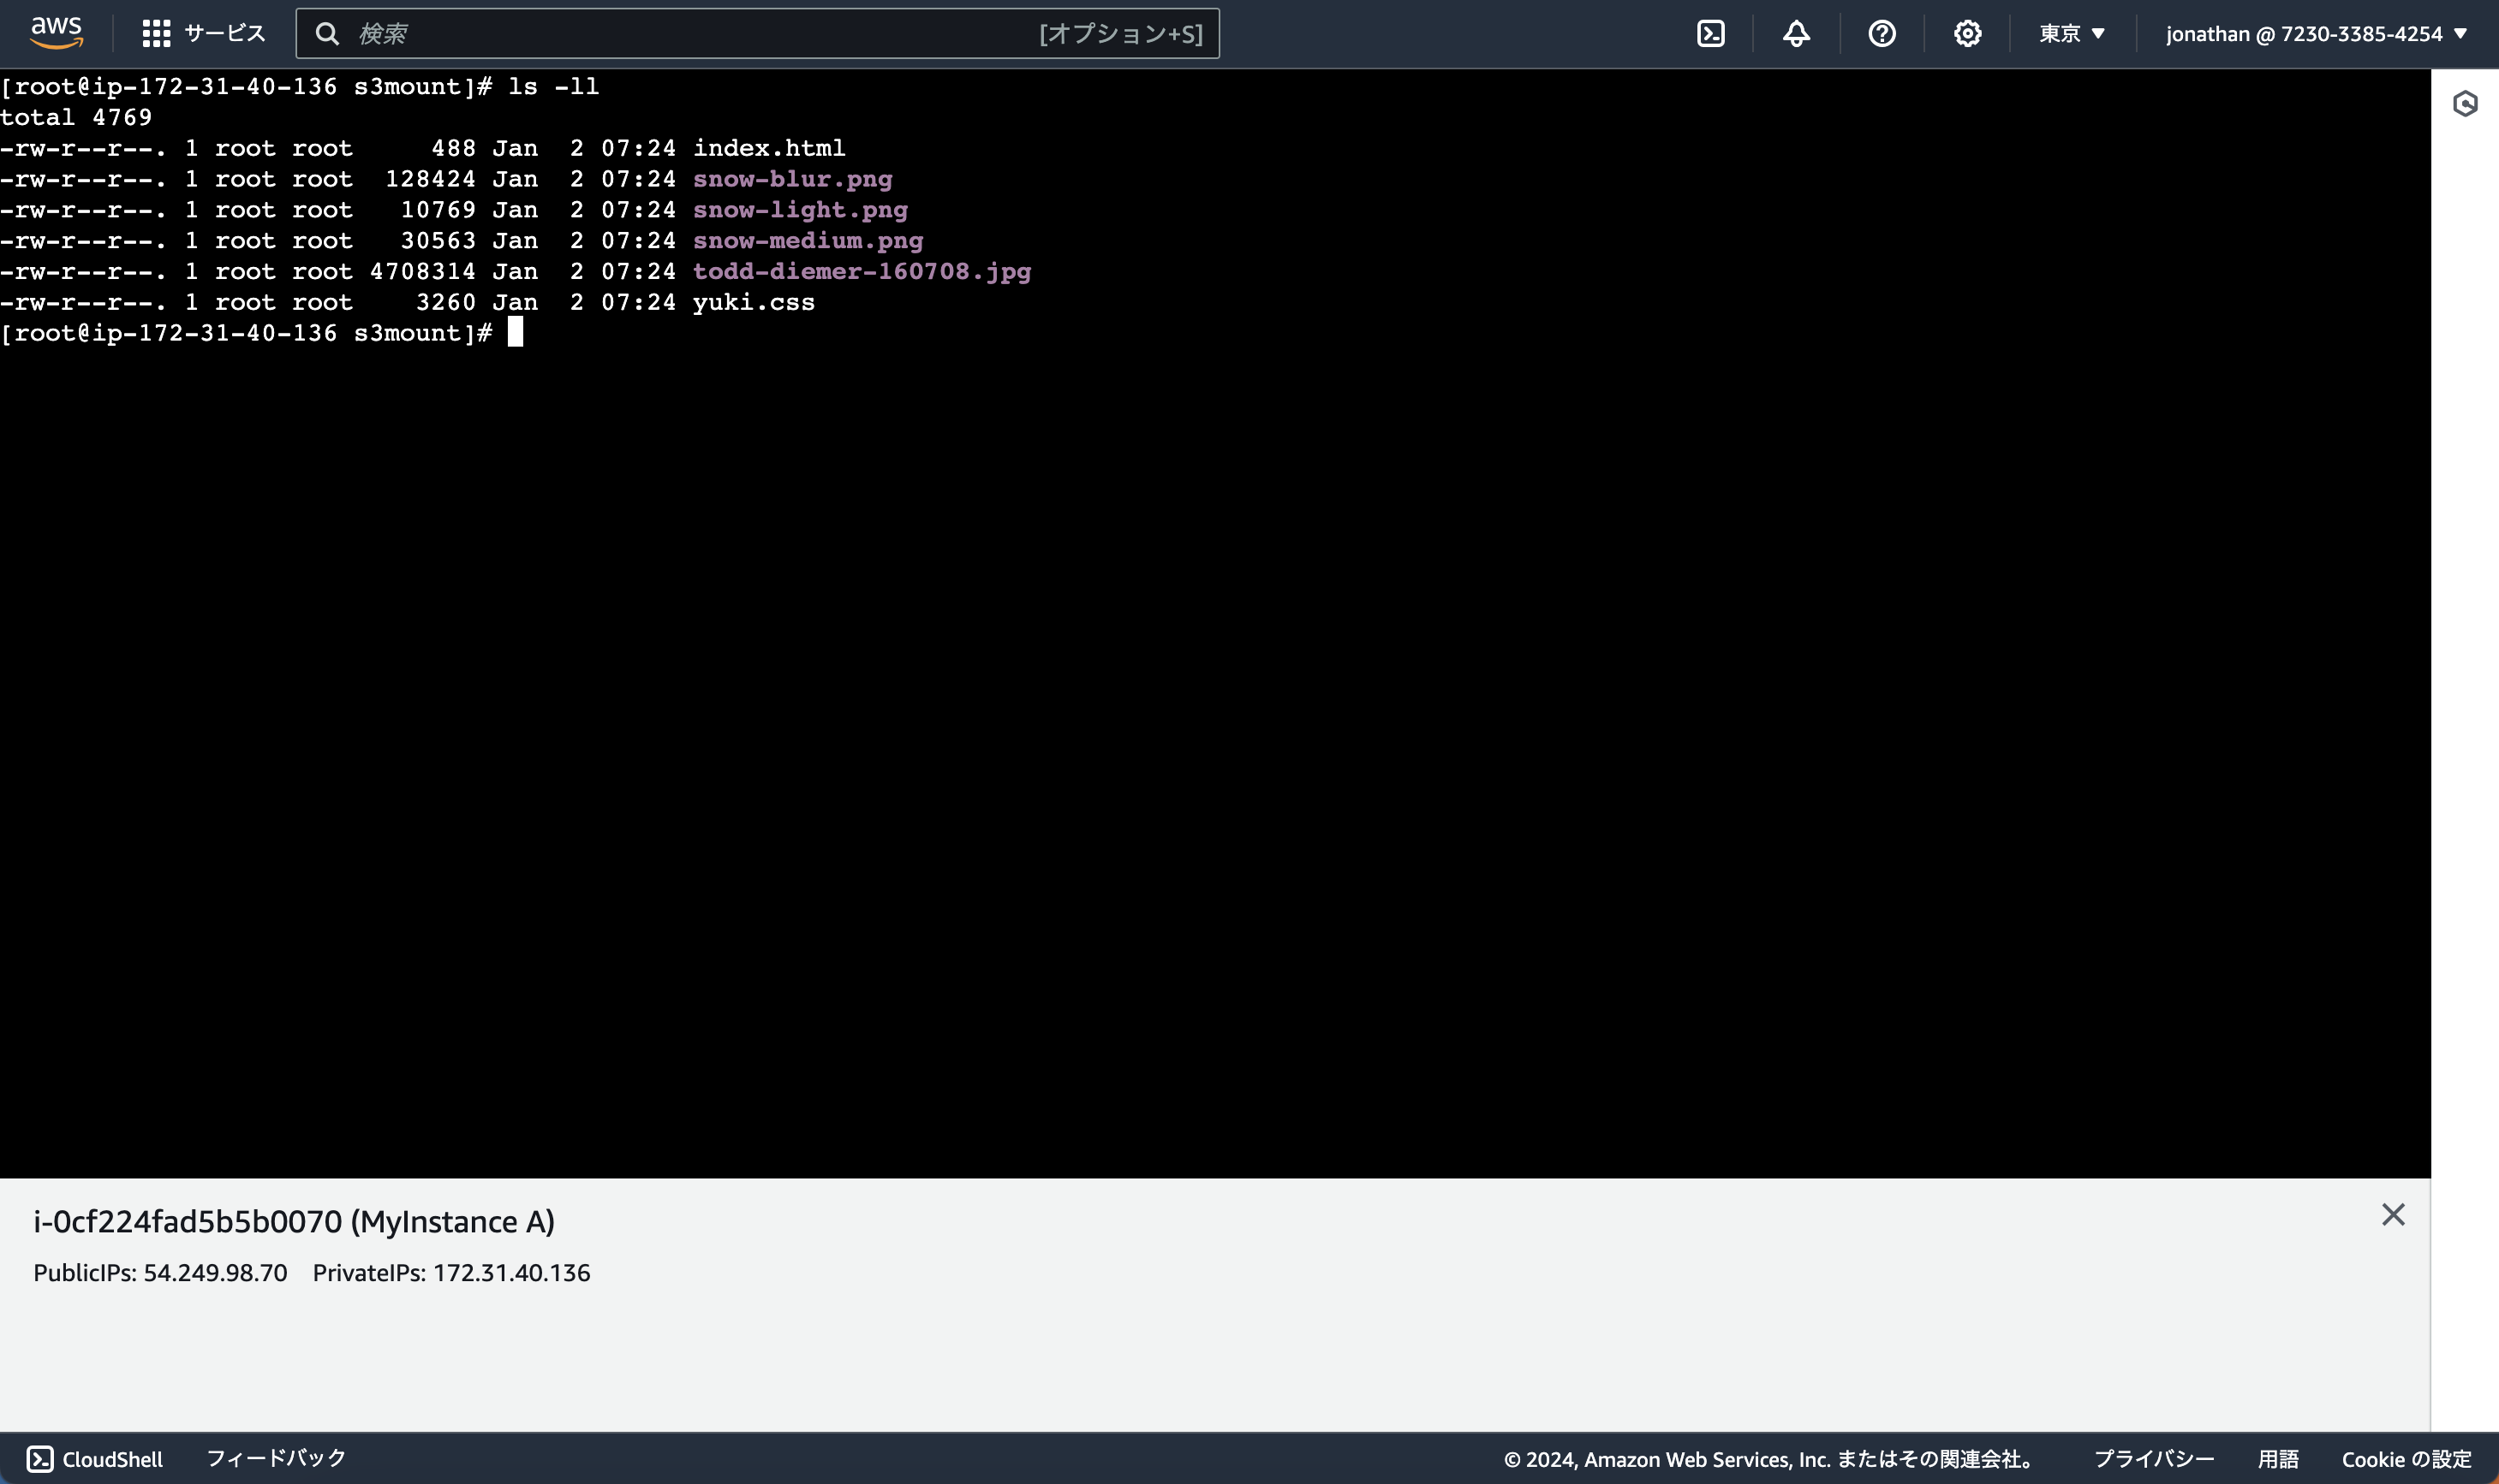
Task: Open the settings gear icon
Action: [x=1968, y=33]
